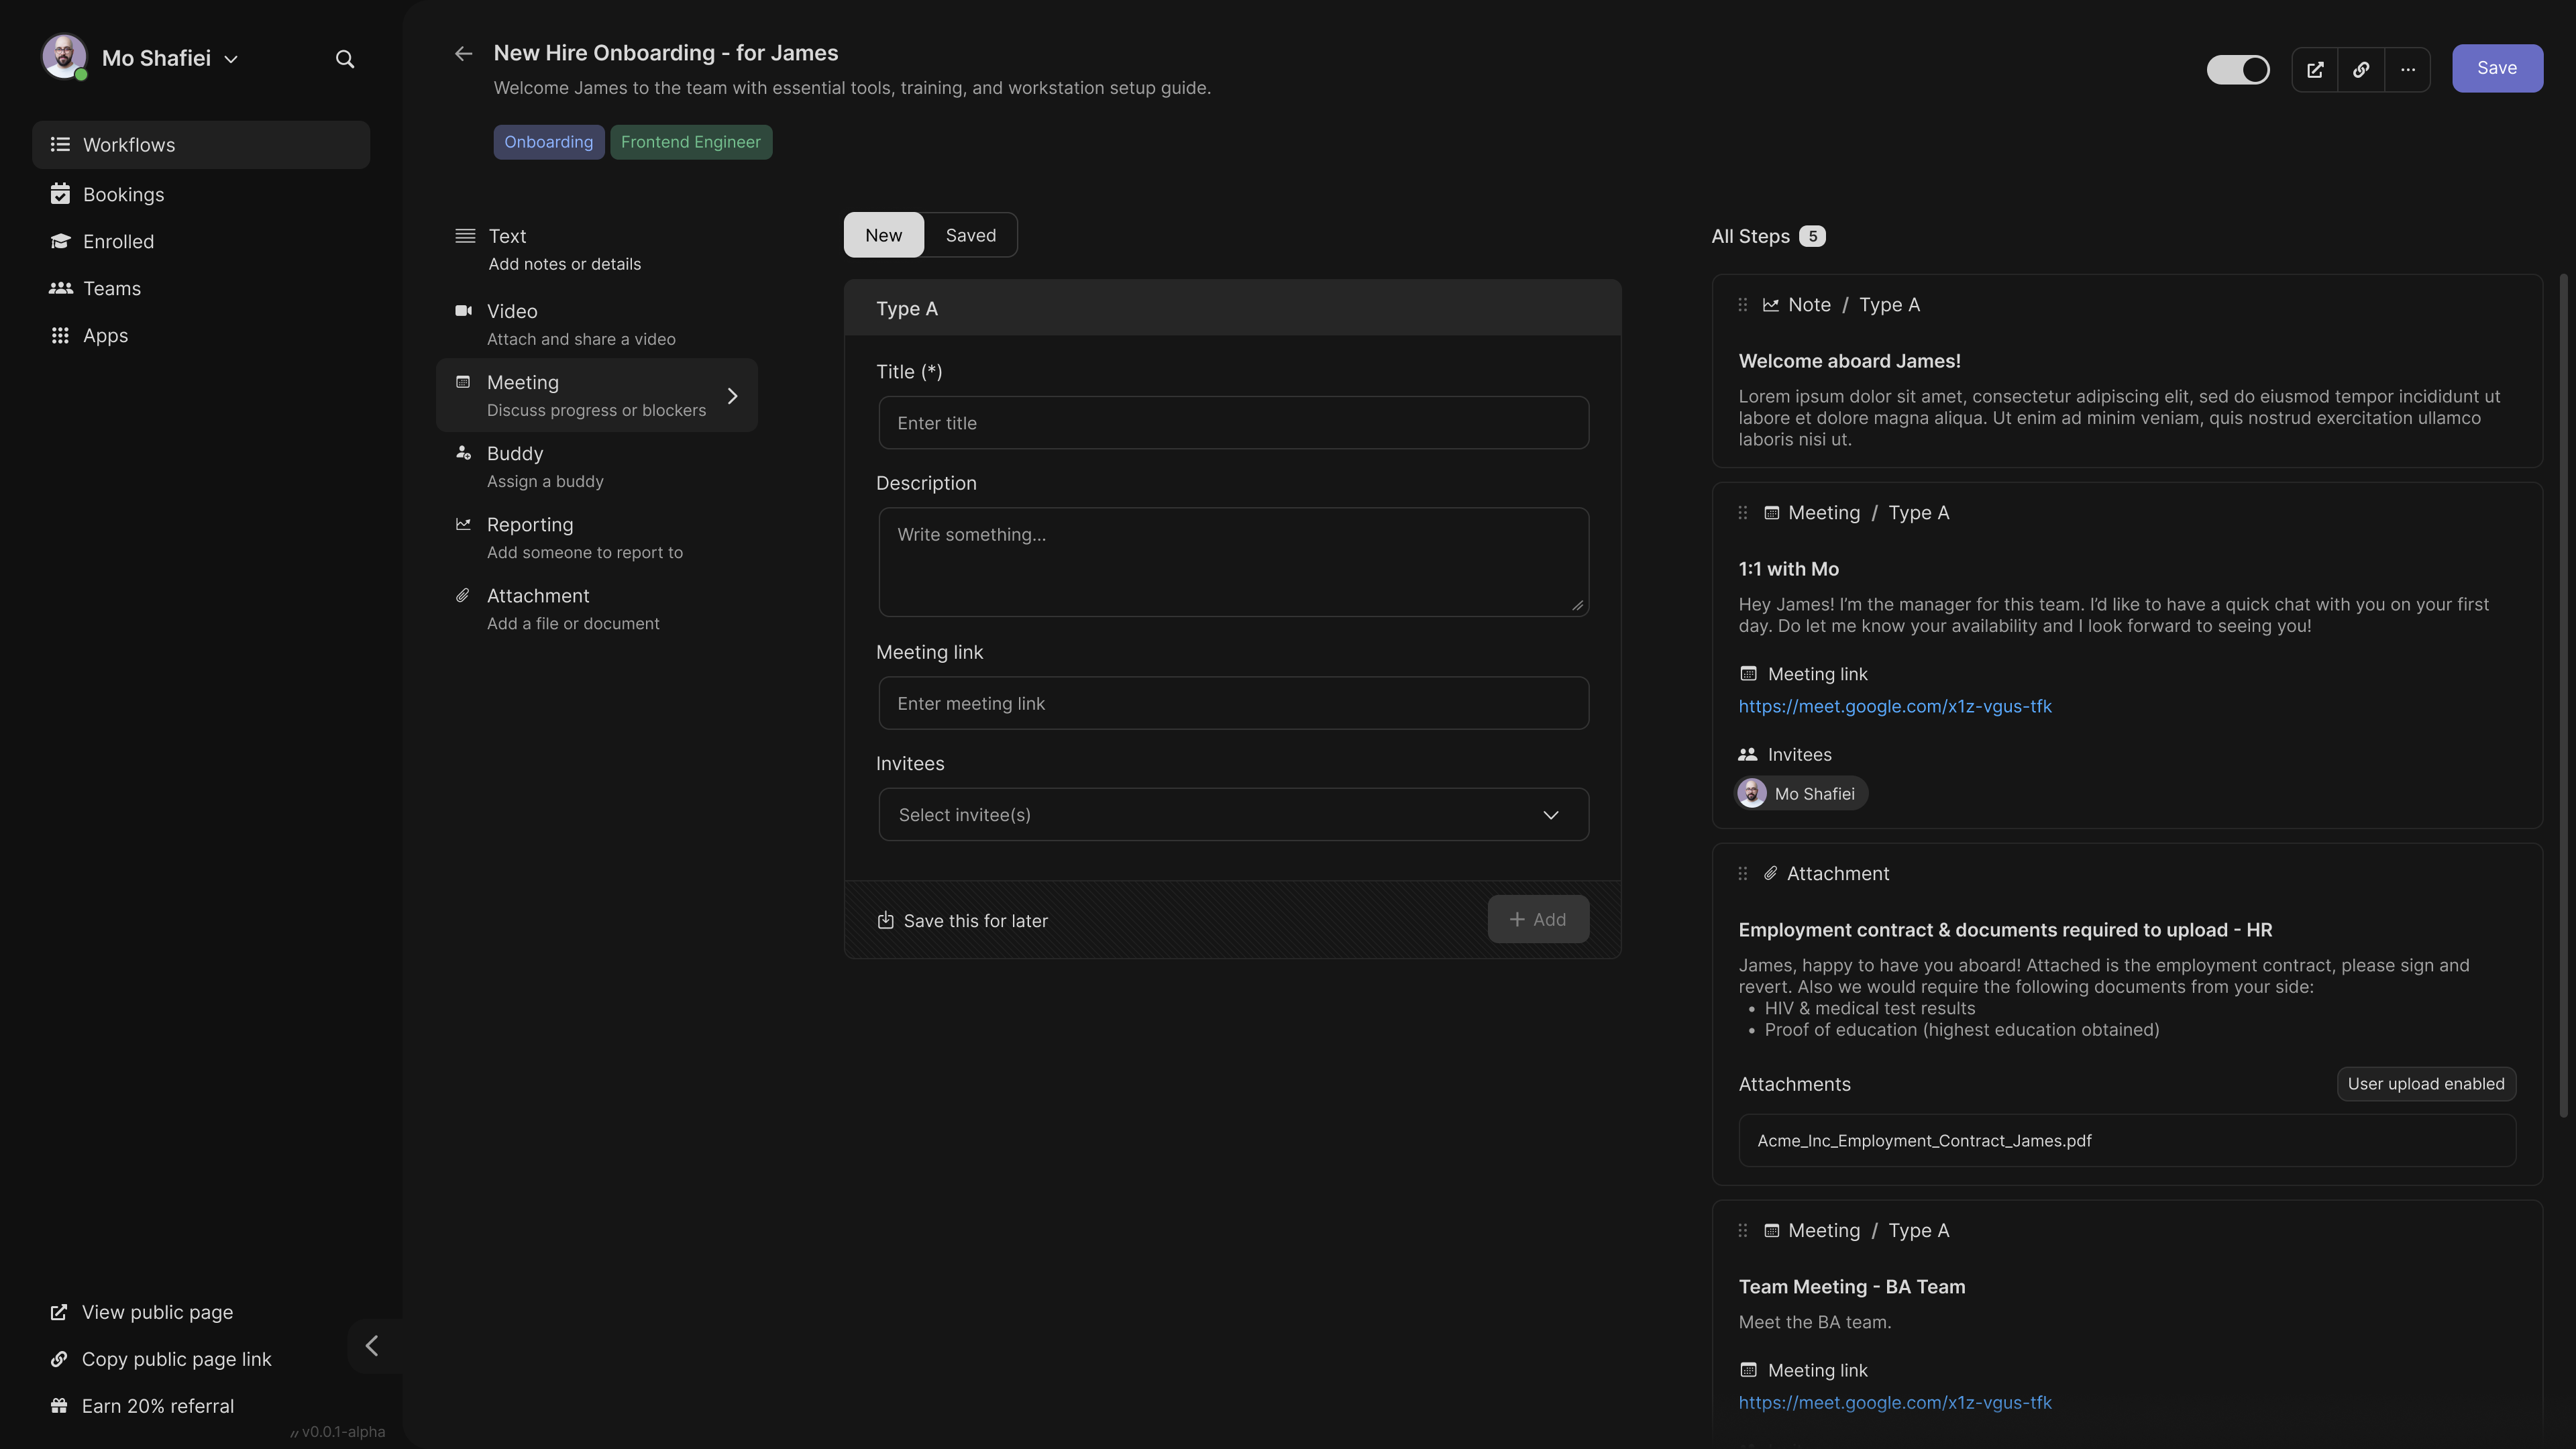This screenshot has height=1449, width=2576.
Task: Open the three-dots more options menu
Action: [x=2408, y=69]
